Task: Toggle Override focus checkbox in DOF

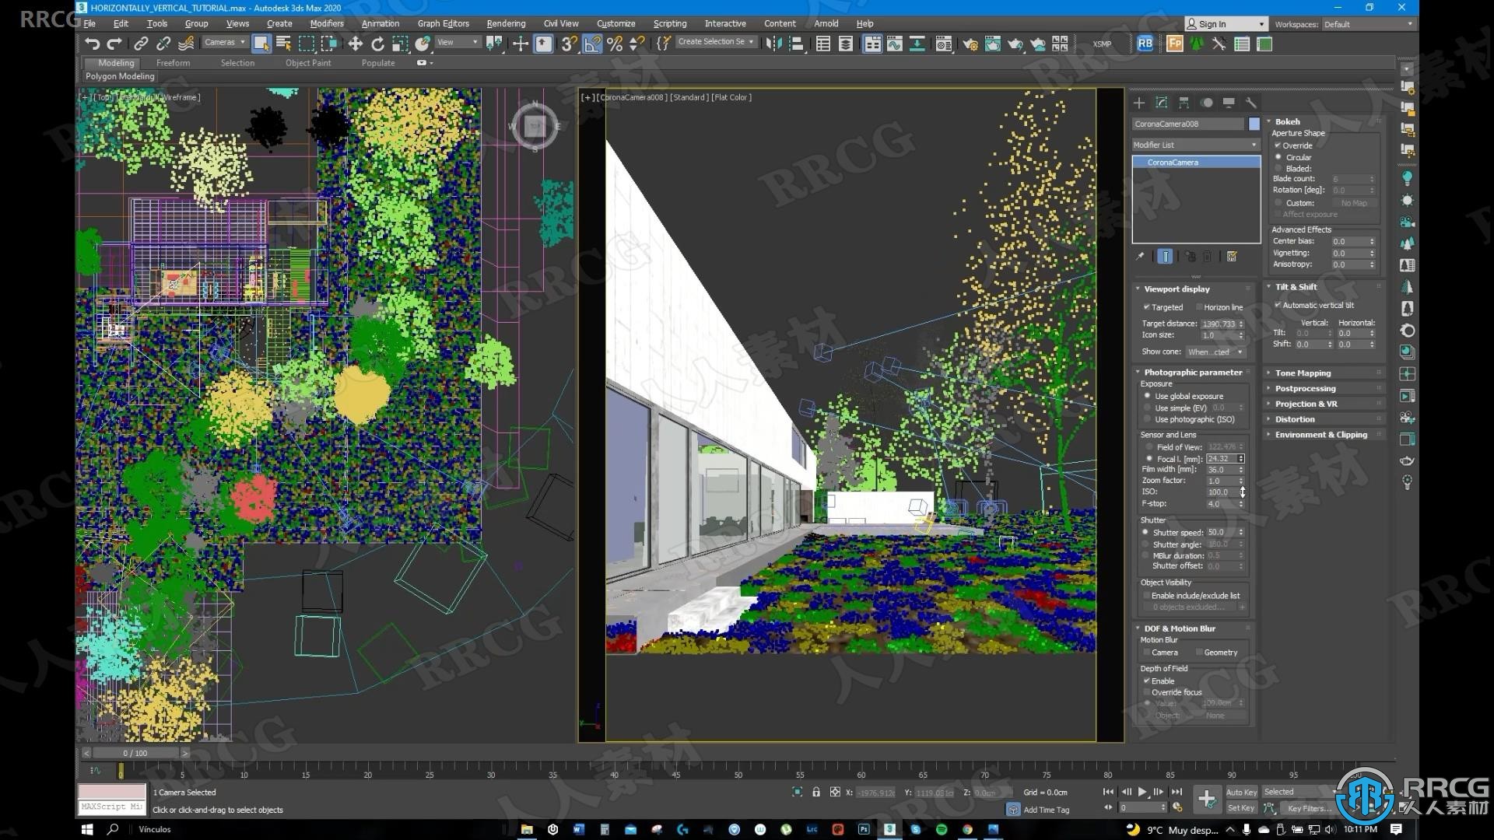Action: [1146, 692]
